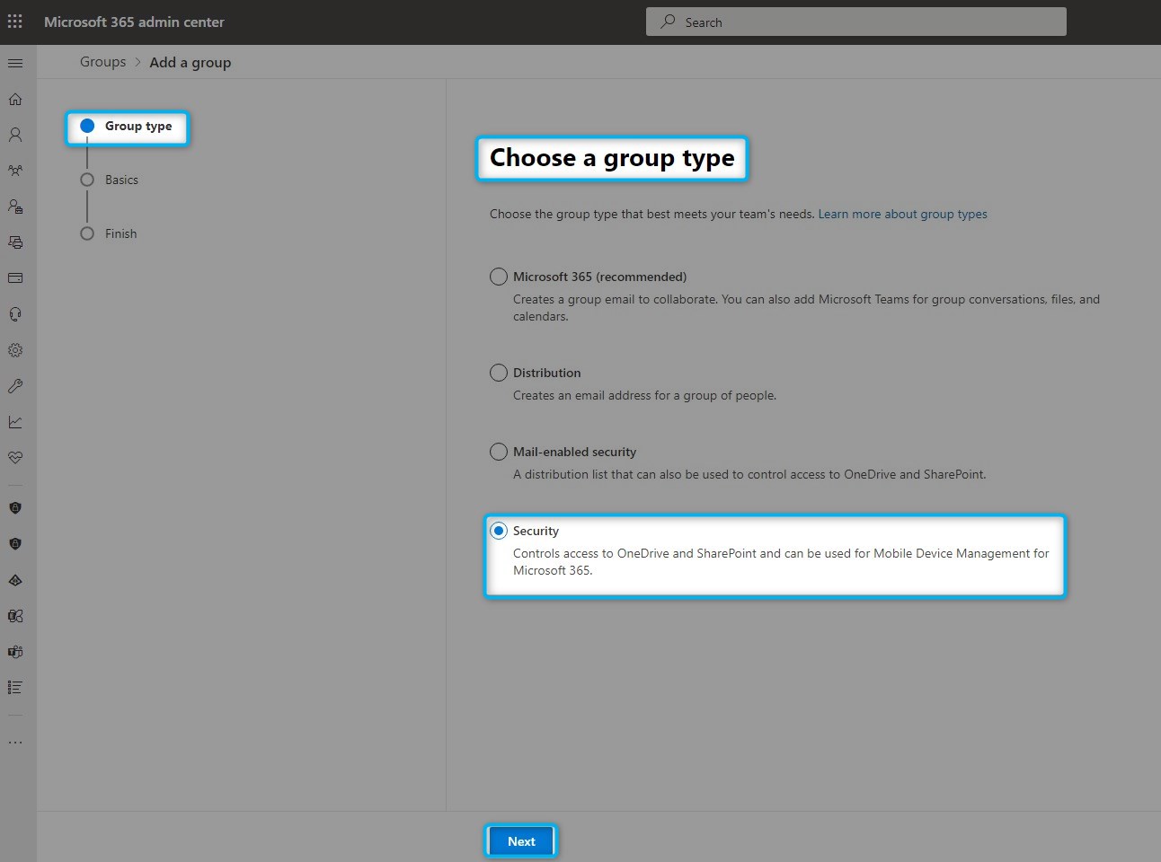The image size is (1161, 862).
Task: Focus the Search input field
Action: 856,22
